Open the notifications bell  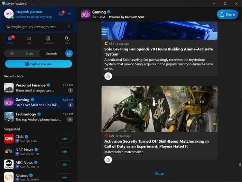coord(61,14)
